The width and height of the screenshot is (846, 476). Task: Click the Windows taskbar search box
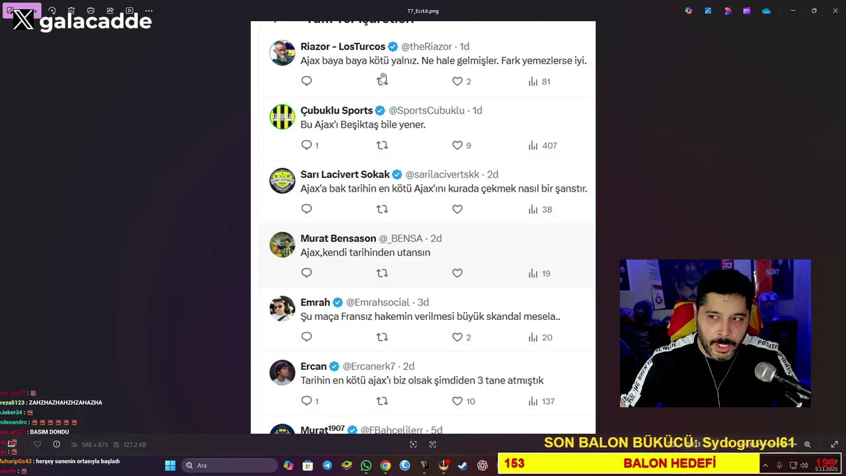229,465
